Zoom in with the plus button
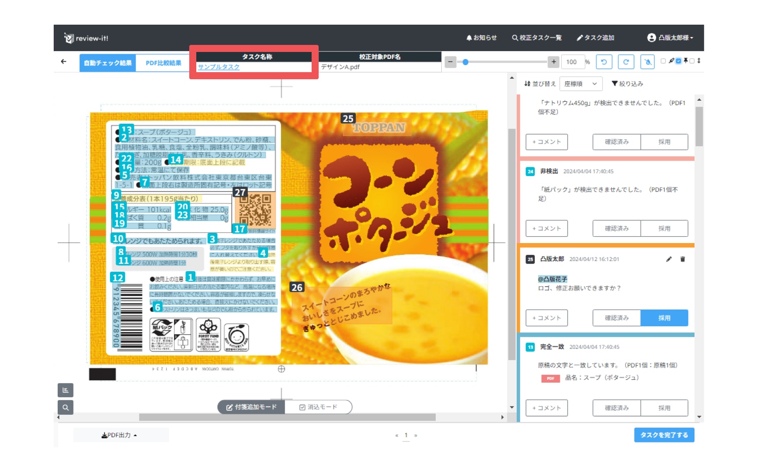Image resolution: width=757 pixels, height=472 pixels. pos(554,62)
